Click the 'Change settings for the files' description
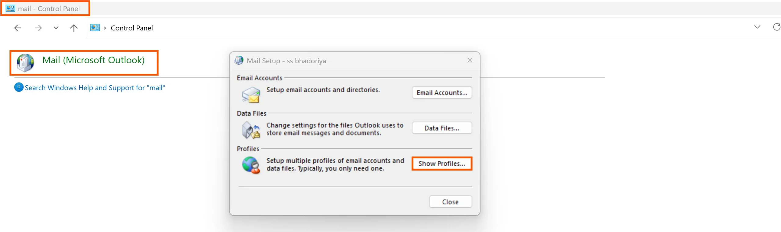Image resolution: width=781 pixels, height=232 pixels. click(x=335, y=129)
